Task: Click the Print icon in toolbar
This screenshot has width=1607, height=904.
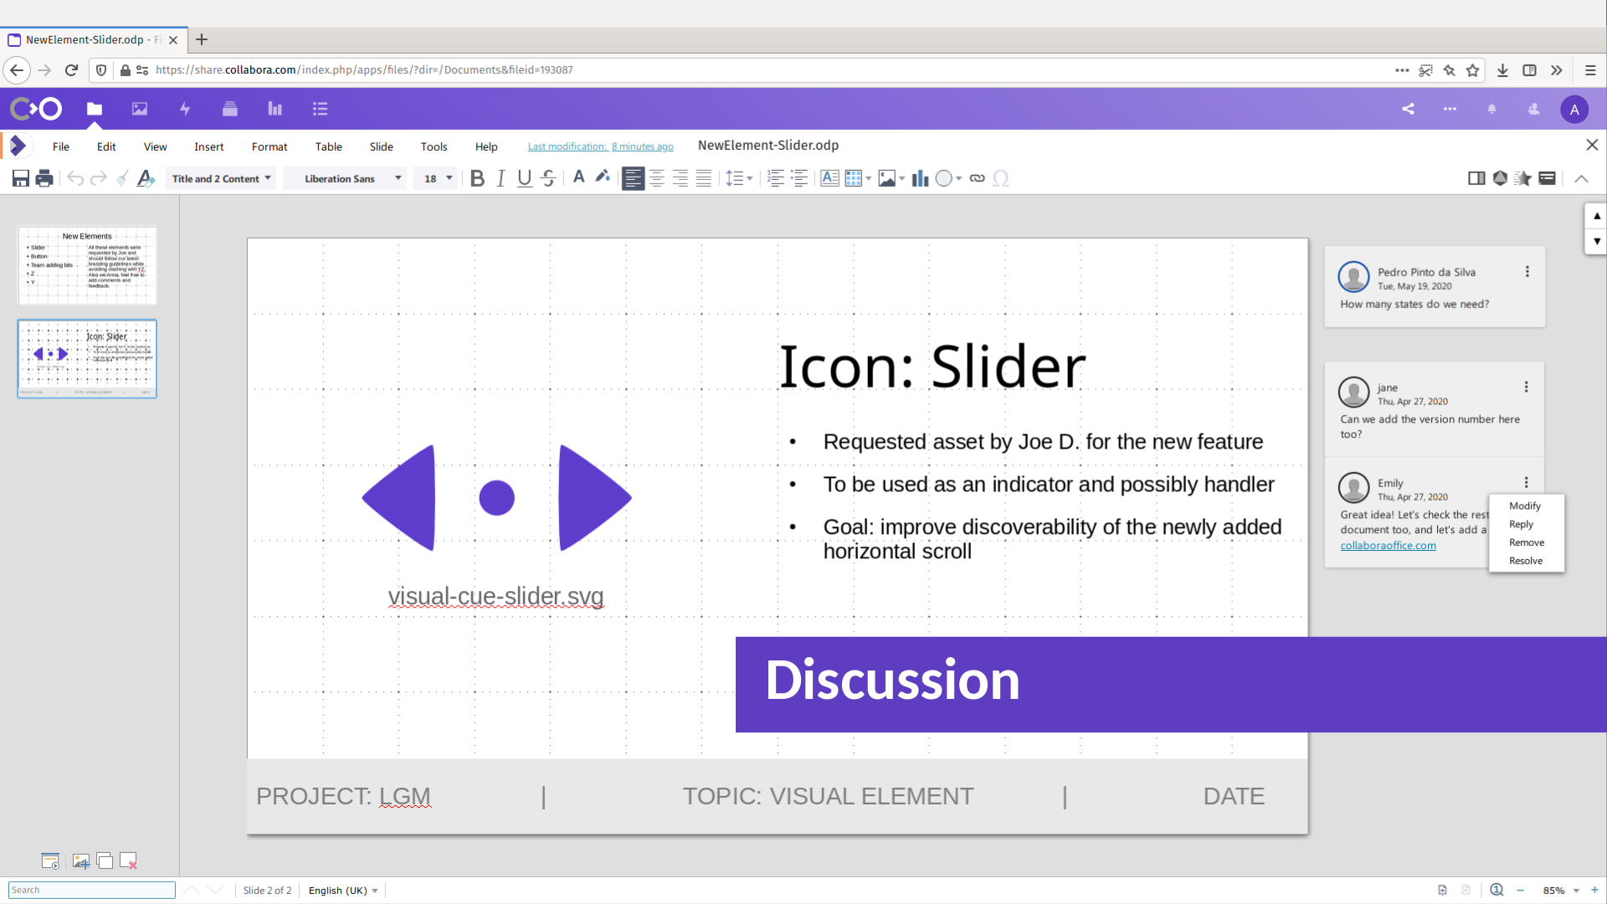Action: 44,178
